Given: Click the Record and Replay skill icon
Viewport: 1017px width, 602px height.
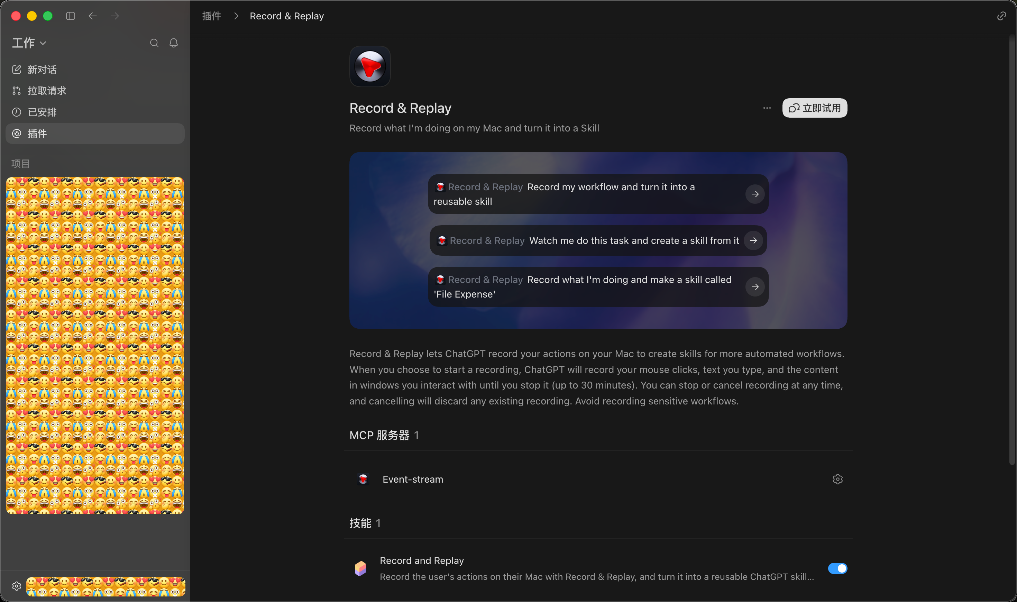Looking at the screenshot, I should [360, 569].
